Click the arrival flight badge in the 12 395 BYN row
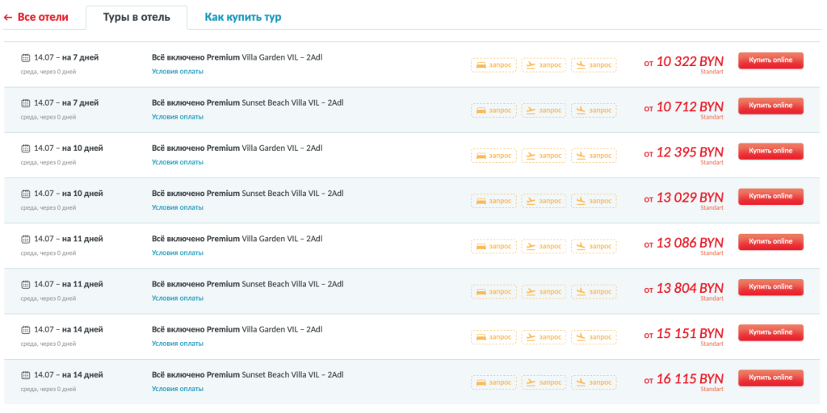 click(x=594, y=155)
